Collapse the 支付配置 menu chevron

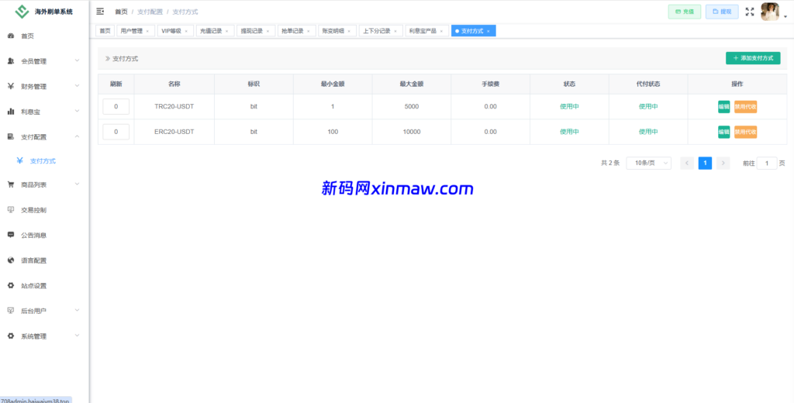77,136
